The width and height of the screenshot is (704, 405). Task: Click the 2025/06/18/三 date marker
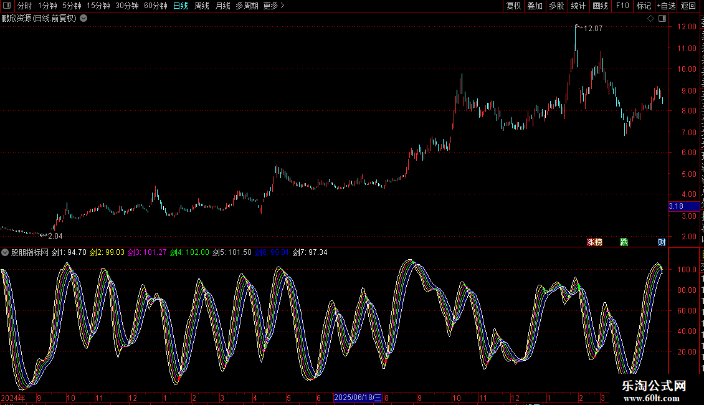[358, 398]
